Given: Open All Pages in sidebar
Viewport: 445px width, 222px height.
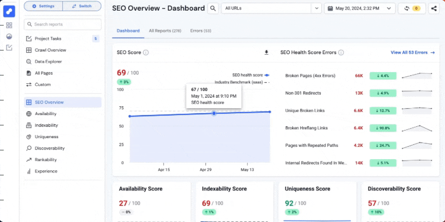Looking at the screenshot, I should coord(62,73).
